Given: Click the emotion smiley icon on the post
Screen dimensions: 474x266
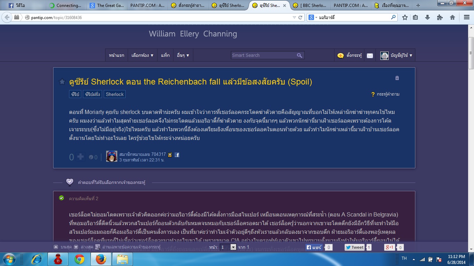Looking at the screenshot, I should [91, 157].
